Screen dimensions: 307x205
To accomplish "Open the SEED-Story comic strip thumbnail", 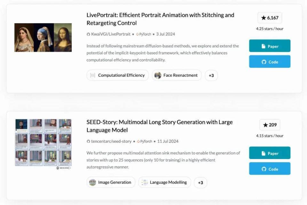I will [43, 142].
